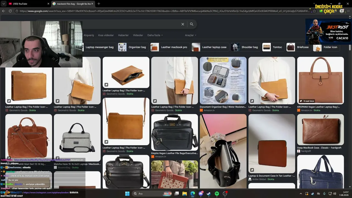Open Discord from the taskbar
This screenshot has height=198, width=352.
click(x=201, y=194)
